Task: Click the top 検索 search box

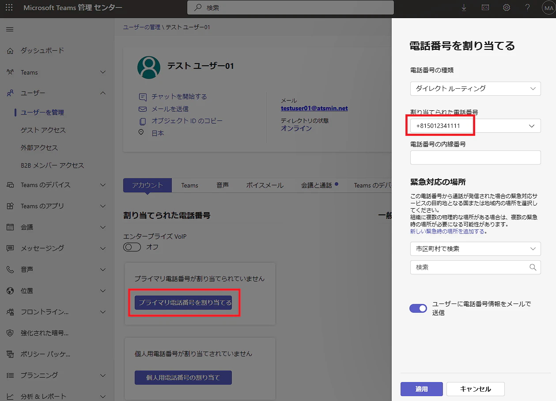Action: pos(290,7)
